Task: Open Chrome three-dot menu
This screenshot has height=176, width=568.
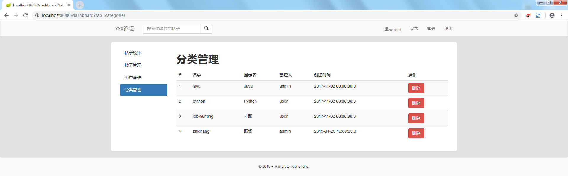Action: pyautogui.click(x=561, y=15)
